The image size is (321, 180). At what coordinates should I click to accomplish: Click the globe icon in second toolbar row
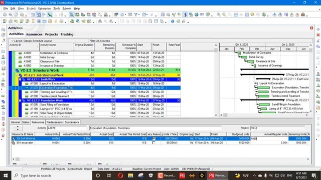(x=173, y=21)
